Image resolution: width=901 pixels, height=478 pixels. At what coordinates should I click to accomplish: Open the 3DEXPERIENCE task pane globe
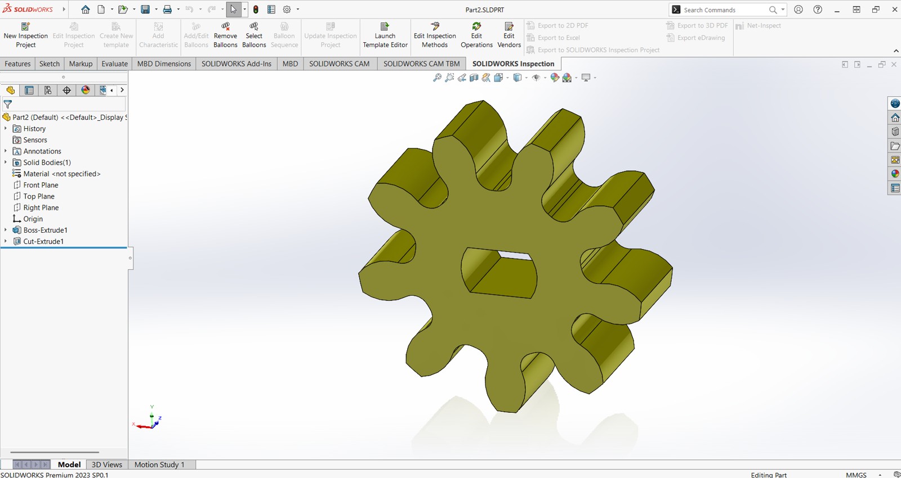895,103
